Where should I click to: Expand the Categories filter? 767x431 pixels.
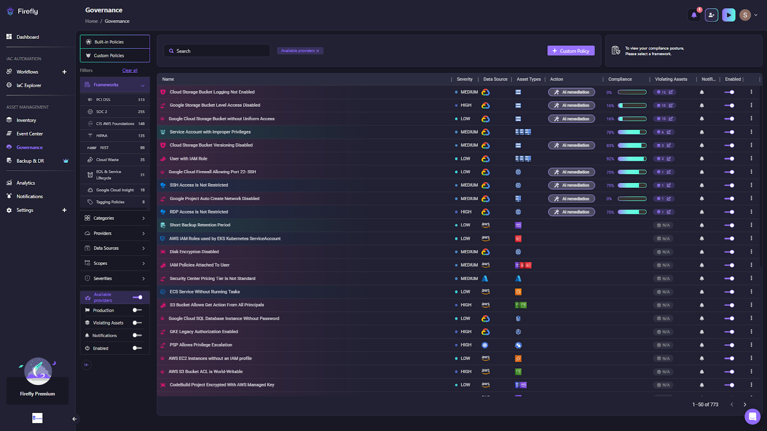tap(115, 218)
